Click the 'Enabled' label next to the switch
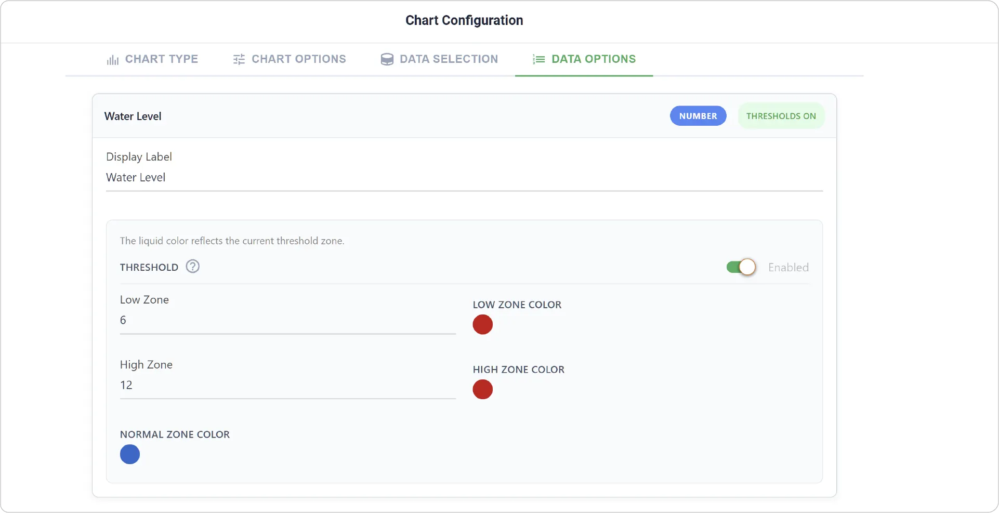This screenshot has width=999, height=513. pos(788,268)
